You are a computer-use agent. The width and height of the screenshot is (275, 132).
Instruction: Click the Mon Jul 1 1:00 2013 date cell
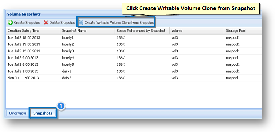[33, 78]
